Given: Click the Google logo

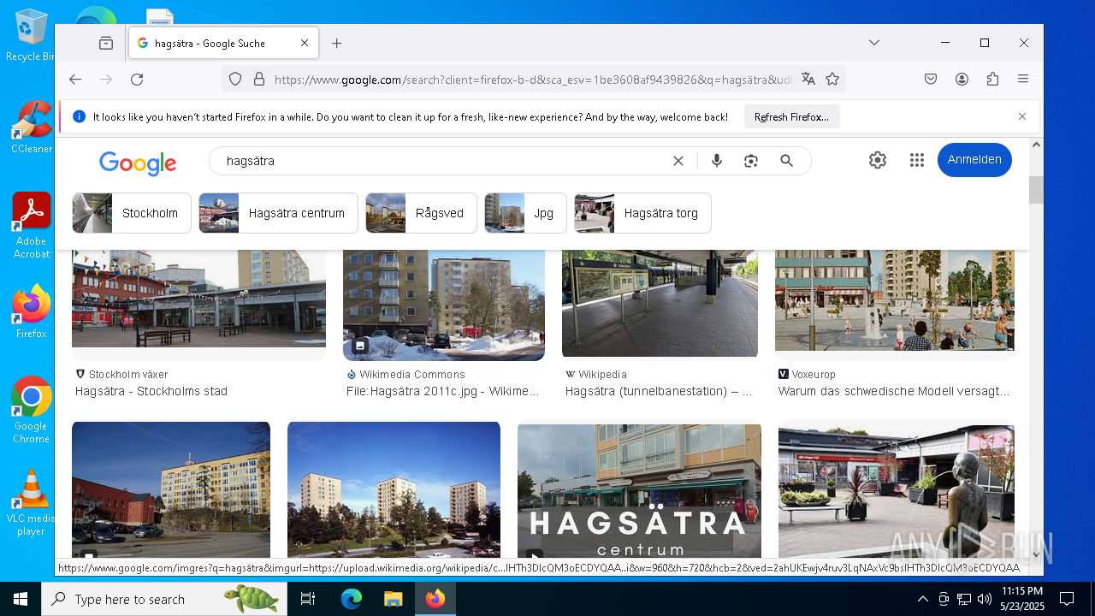Looking at the screenshot, I should 138,163.
